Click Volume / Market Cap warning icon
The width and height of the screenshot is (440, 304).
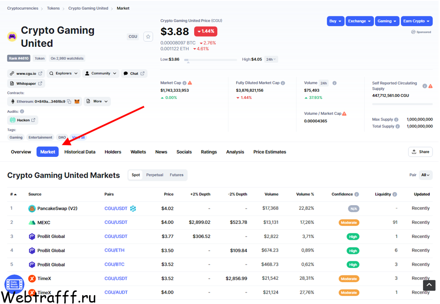pyautogui.click(x=344, y=113)
